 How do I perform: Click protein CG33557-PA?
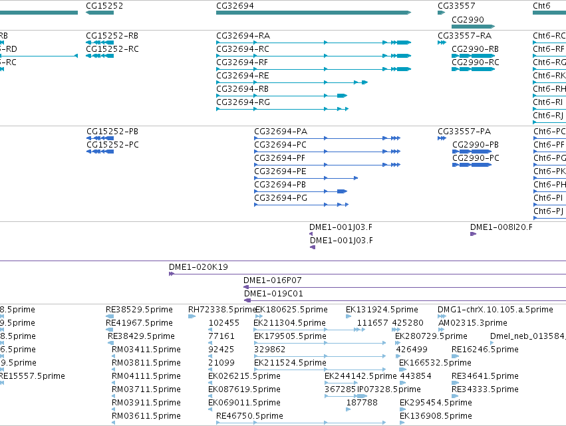click(464, 132)
